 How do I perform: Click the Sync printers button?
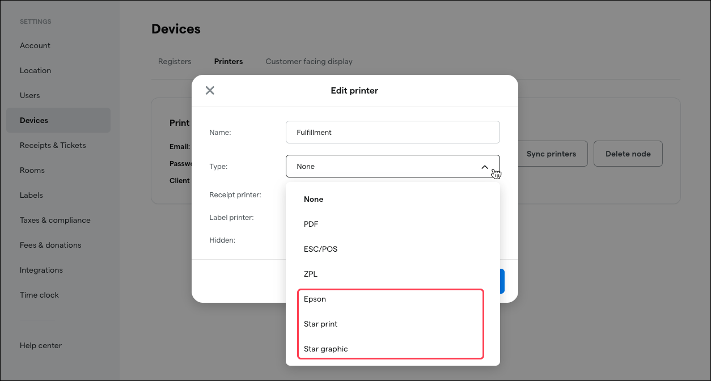point(551,154)
